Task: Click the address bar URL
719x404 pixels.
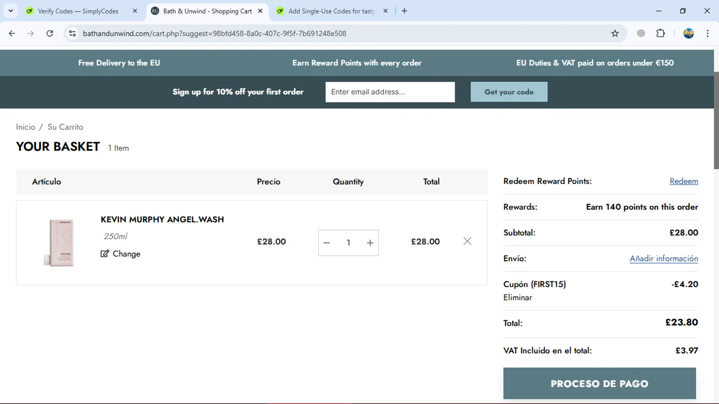Action: tap(214, 34)
